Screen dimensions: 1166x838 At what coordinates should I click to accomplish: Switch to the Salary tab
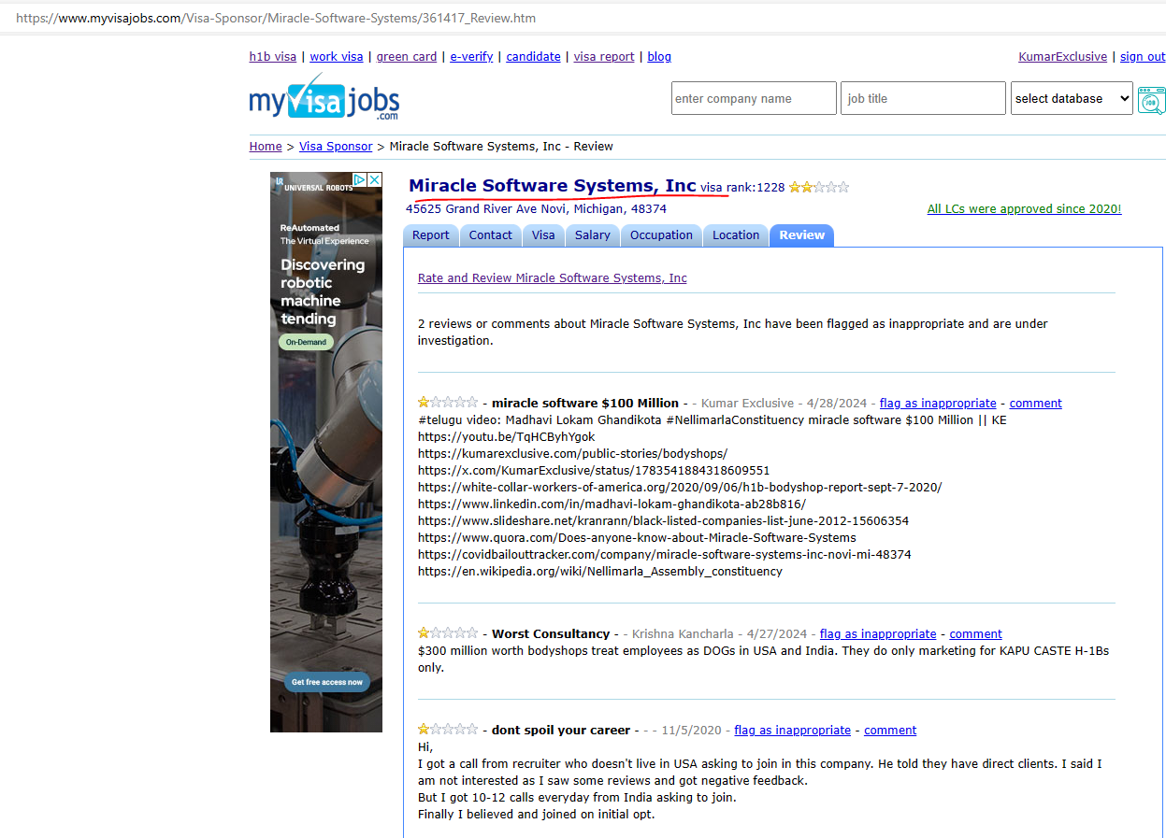coord(592,235)
